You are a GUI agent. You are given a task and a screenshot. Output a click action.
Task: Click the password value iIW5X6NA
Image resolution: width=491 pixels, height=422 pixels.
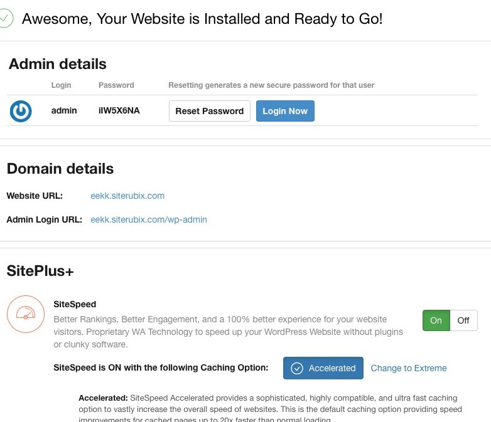tap(119, 111)
